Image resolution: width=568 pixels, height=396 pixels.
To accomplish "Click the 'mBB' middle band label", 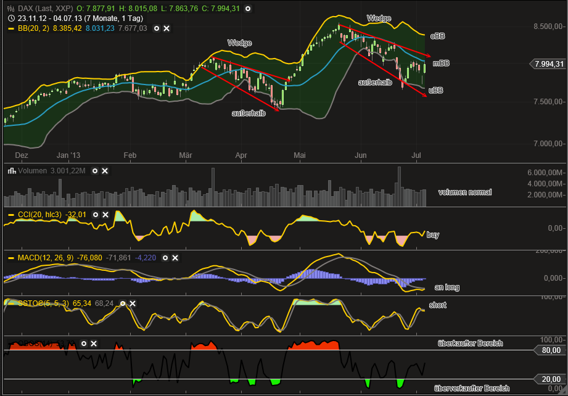I will 441,64.
